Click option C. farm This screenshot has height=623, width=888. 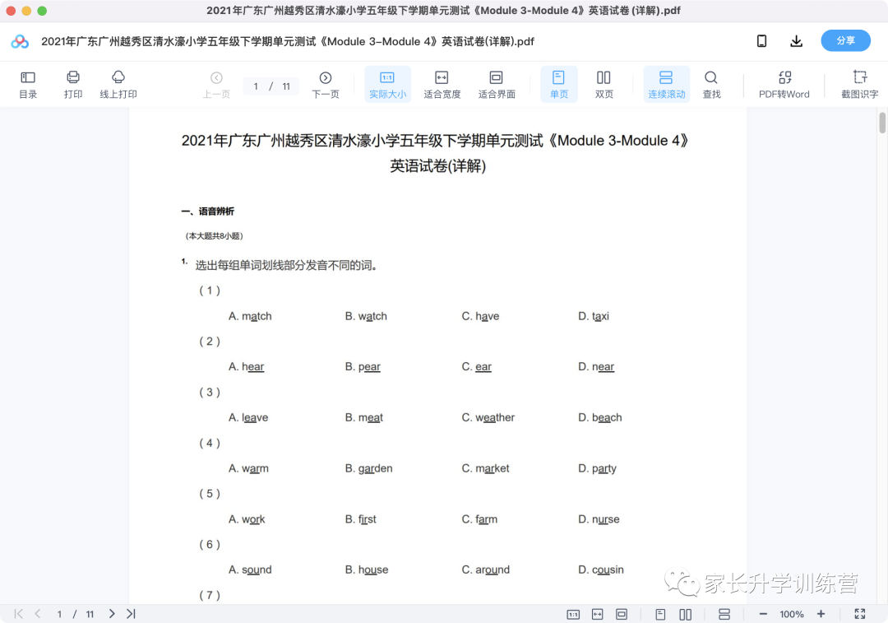tap(479, 519)
